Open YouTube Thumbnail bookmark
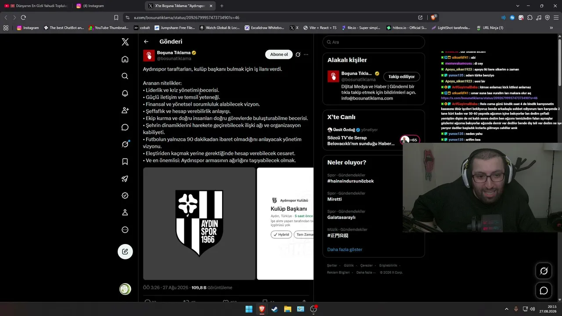The image size is (562, 316). click(x=108, y=28)
